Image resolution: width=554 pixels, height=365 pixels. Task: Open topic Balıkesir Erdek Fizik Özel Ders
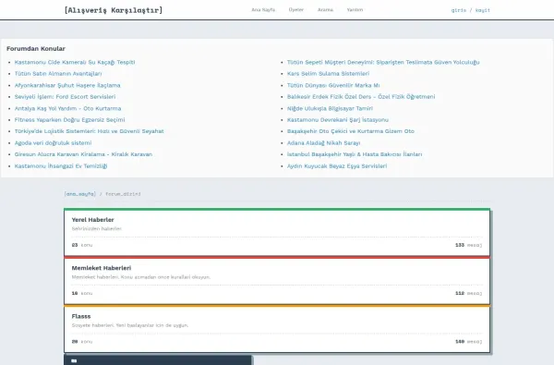pos(361,96)
